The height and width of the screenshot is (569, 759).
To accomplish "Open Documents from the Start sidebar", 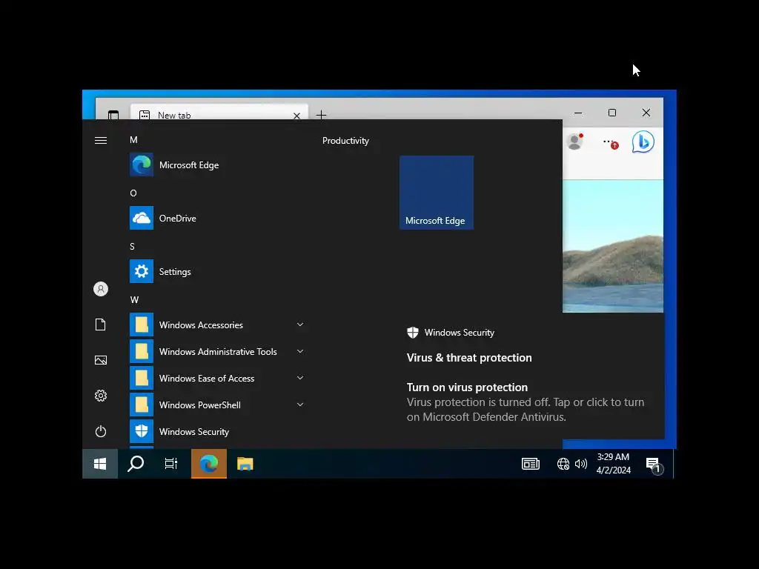I will pos(101,325).
